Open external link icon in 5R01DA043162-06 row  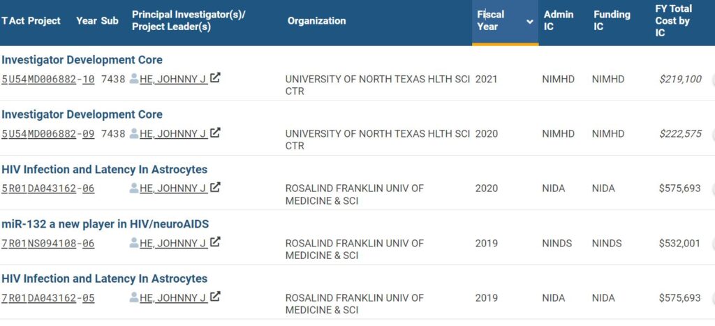[215, 187]
